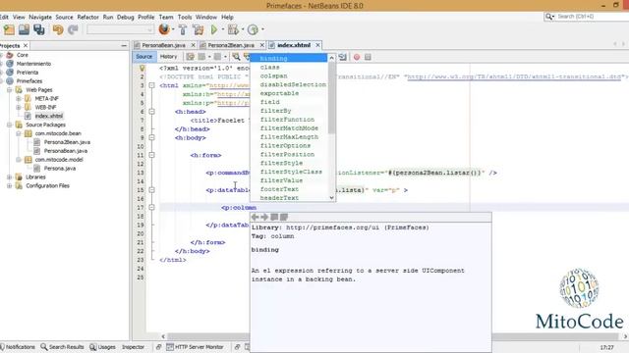This screenshot has height=353, width=629.
Task: Click the Back arrow in documentation popup
Action: (x=255, y=217)
